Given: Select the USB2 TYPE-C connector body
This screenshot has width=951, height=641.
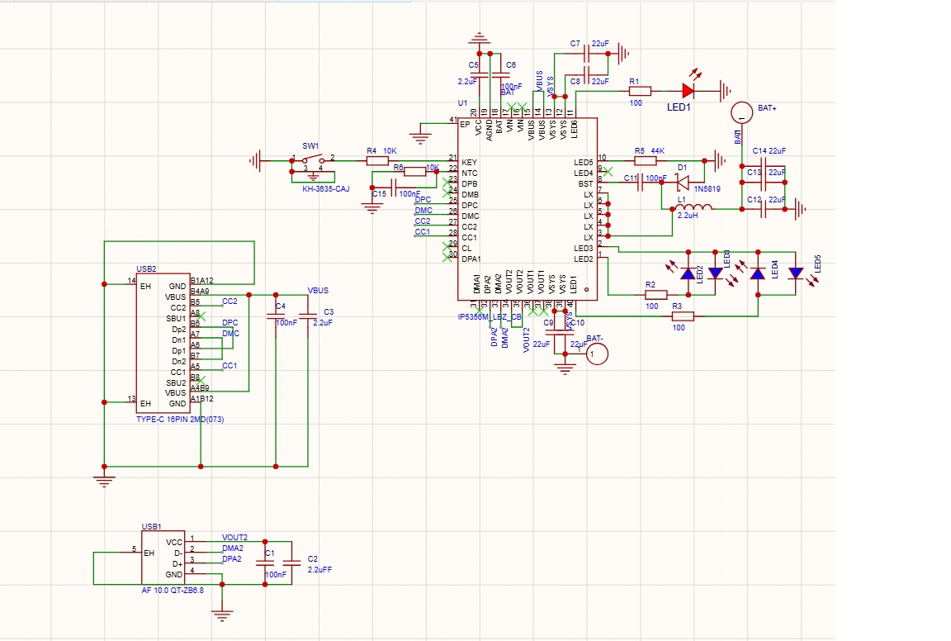Looking at the screenshot, I should (x=163, y=344).
